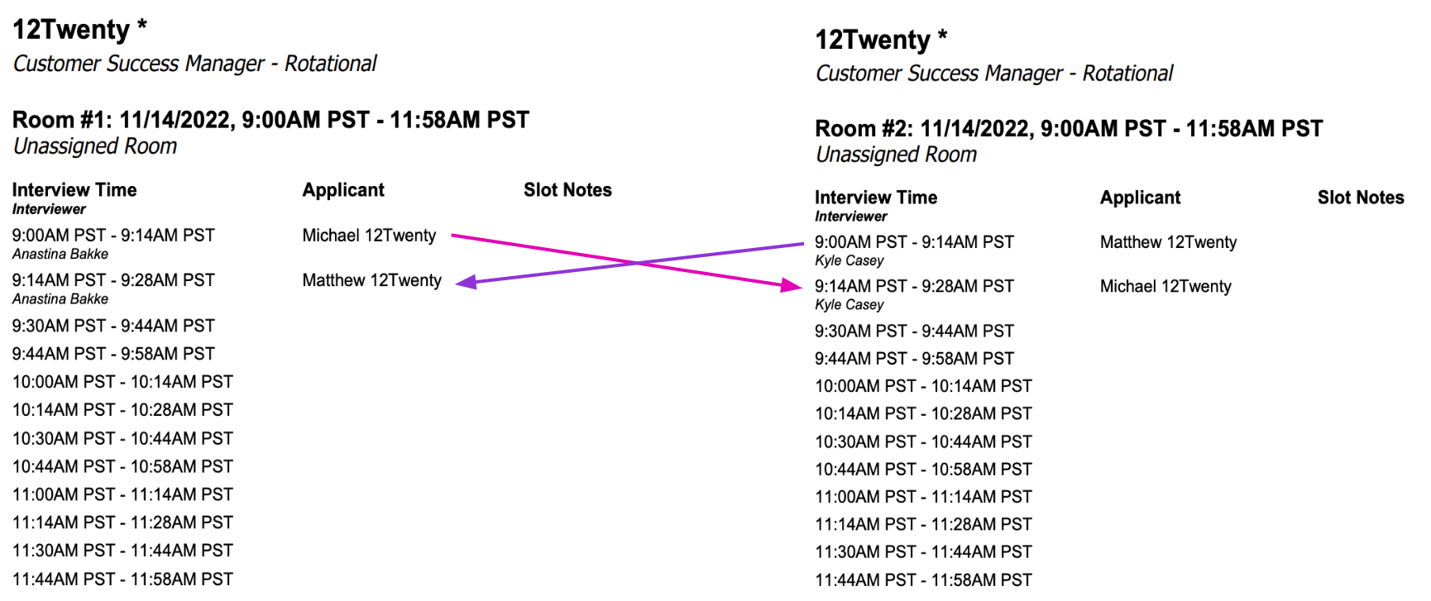Click the 9:30AM - 9:44AM slot in Room #1
This screenshot has height=601, width=1431.
(113, 326)
